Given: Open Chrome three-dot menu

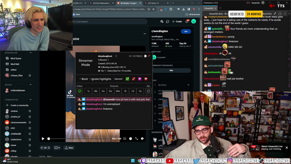Looking at the screenshot, I should click(199, 9).
